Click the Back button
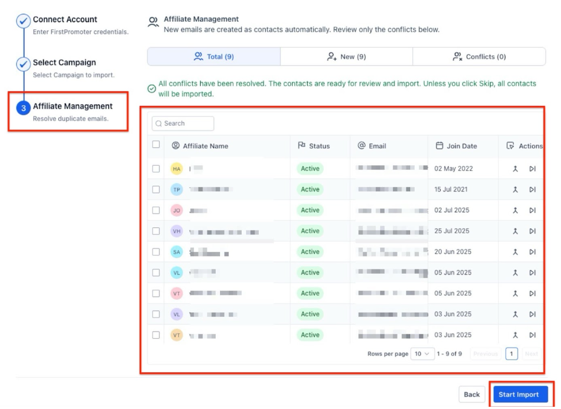Viewport: 561px width, 409px height. point(471,395)
